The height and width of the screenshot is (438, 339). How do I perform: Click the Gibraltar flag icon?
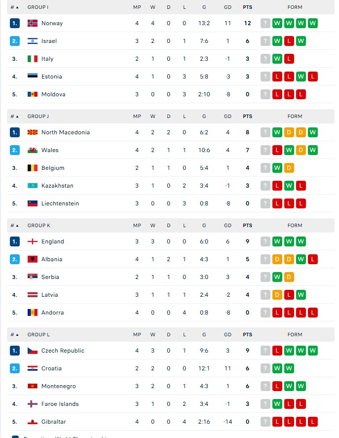pyautogui.click(x=33, y=422)
